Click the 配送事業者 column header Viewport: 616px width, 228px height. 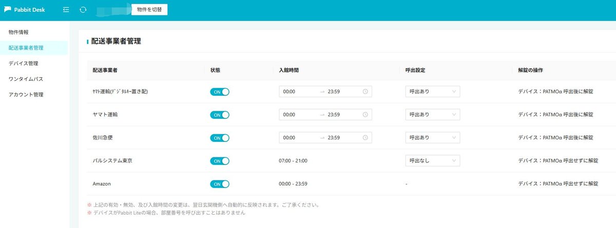pos(105,69)
